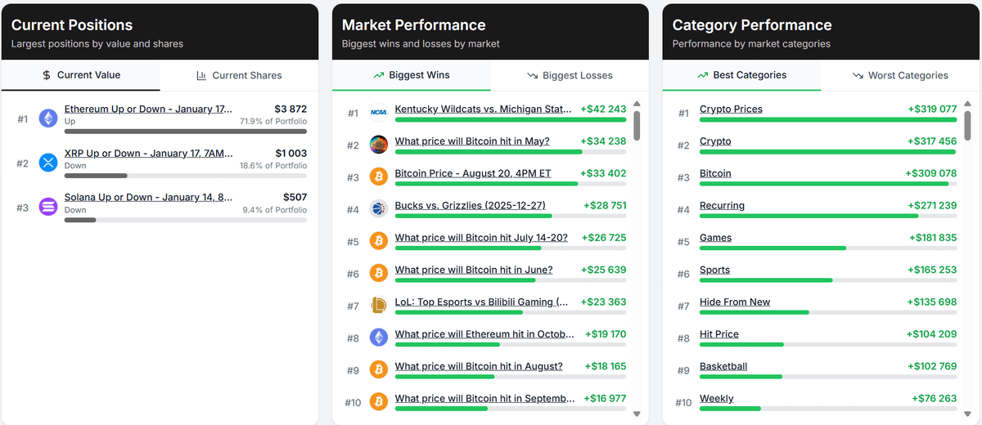
Task: Click the Ethereum position portfolio share bar
Action: [186, 131]
